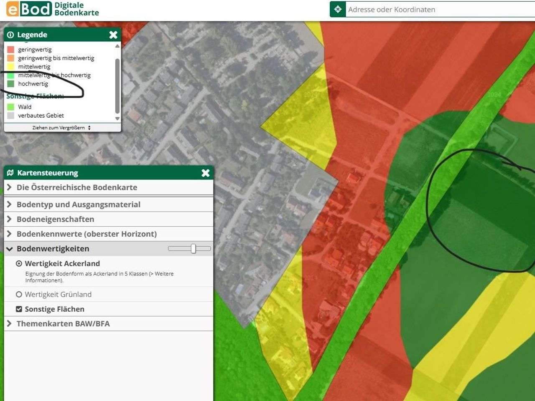The width and height of the screenshot is (535, 401).
Task: Select the Wertigkeit Ackerland radio button
Action: (x=19, y=264)
